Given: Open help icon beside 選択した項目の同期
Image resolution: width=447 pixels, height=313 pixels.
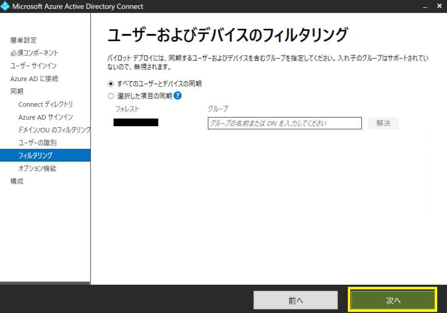Looking at the screenshot, I should [x=177, y=95].
